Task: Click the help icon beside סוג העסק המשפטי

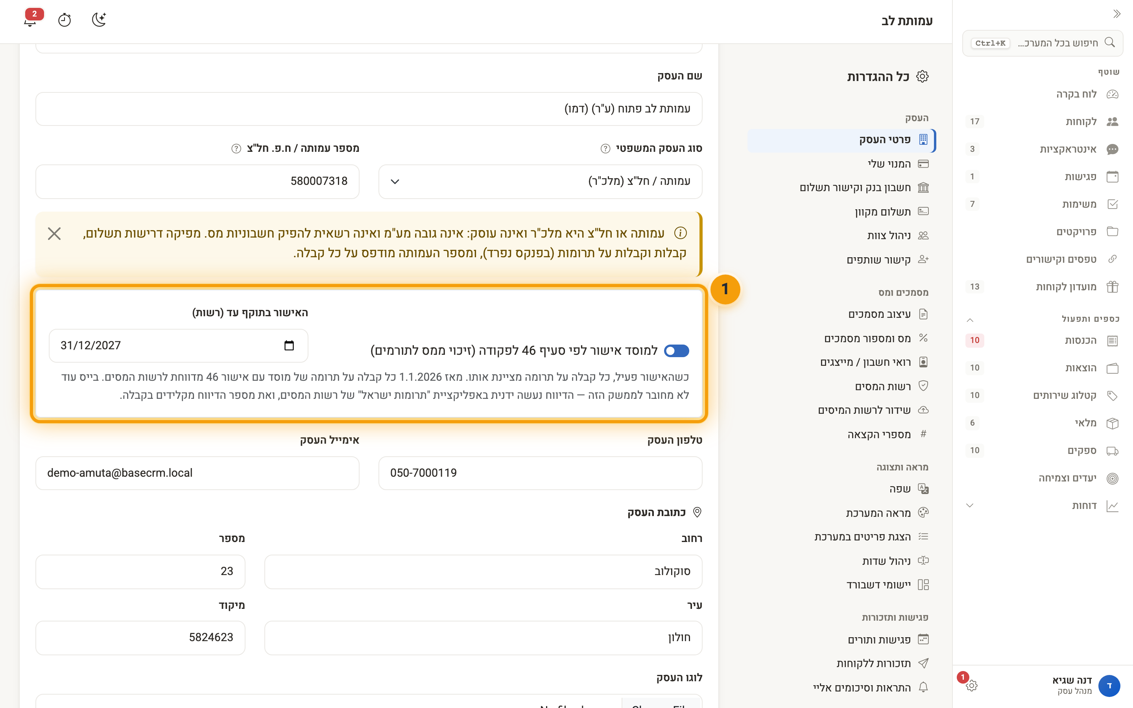Action: pos(605,148)
